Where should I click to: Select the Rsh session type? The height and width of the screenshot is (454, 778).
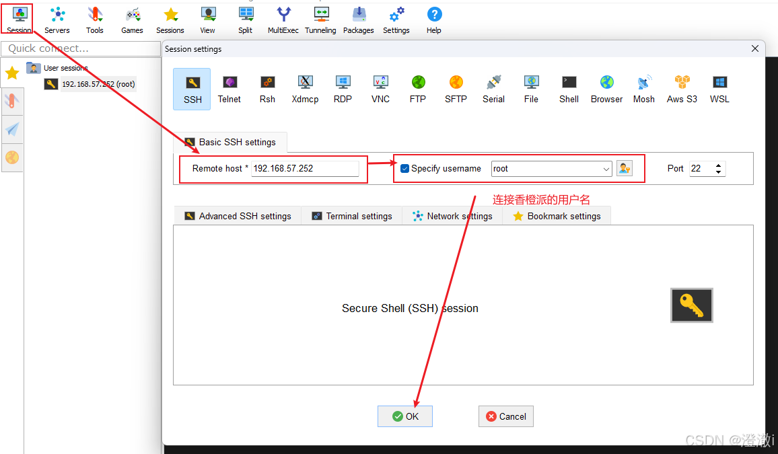click(x=267, y=89)
